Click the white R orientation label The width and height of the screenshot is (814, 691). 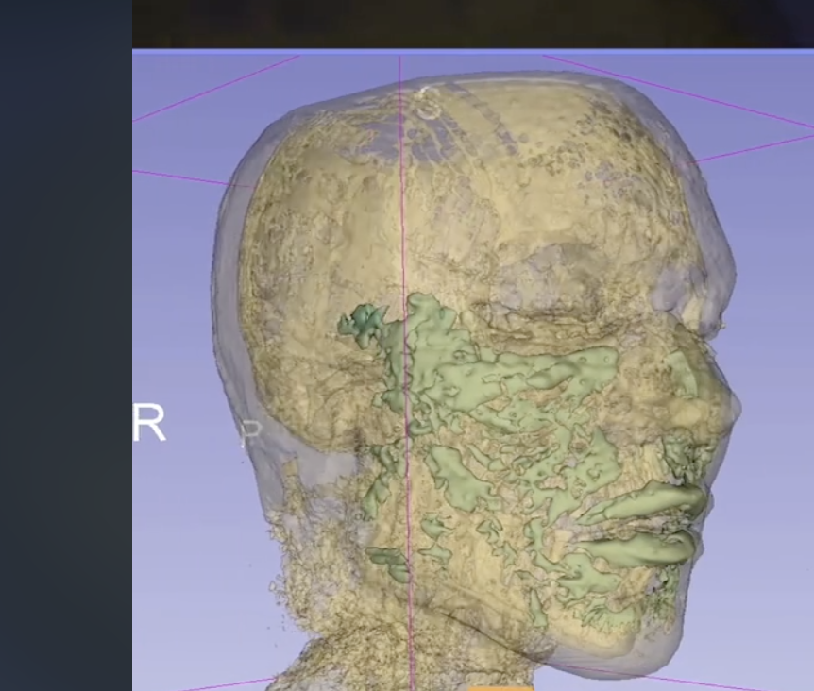click(149, 424)
